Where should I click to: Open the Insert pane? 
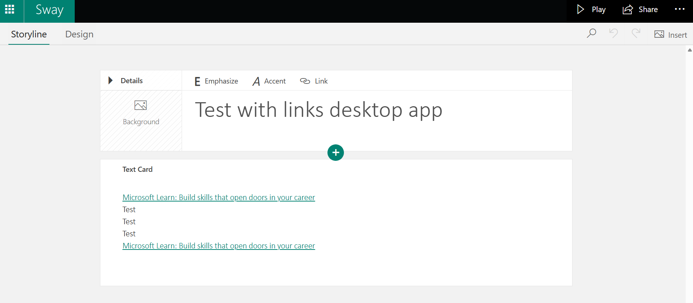tap(671, 35)
